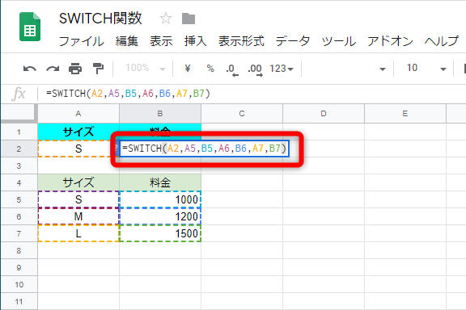Select cell B4 料金
466x310 pixels.
(x=160, y=182)
